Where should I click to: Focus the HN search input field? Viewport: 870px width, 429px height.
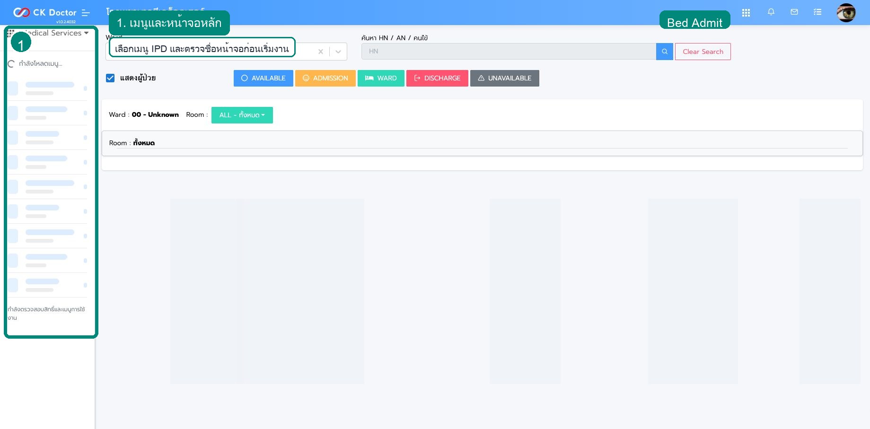tap(509, 52)
